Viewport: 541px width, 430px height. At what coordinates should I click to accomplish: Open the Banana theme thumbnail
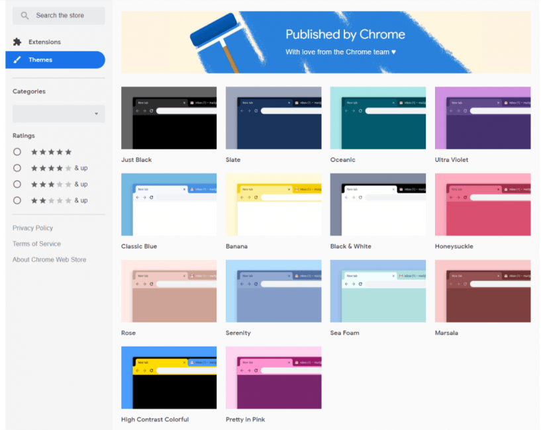click(x=273, y=204)
